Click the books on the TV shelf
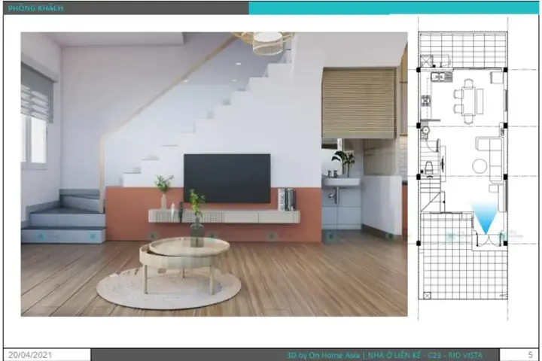The width and height of the screenshot is (542, 361). click(x=287, y=199)
